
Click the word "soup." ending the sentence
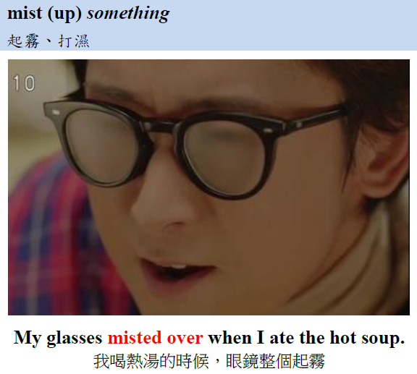coord(383,339)
